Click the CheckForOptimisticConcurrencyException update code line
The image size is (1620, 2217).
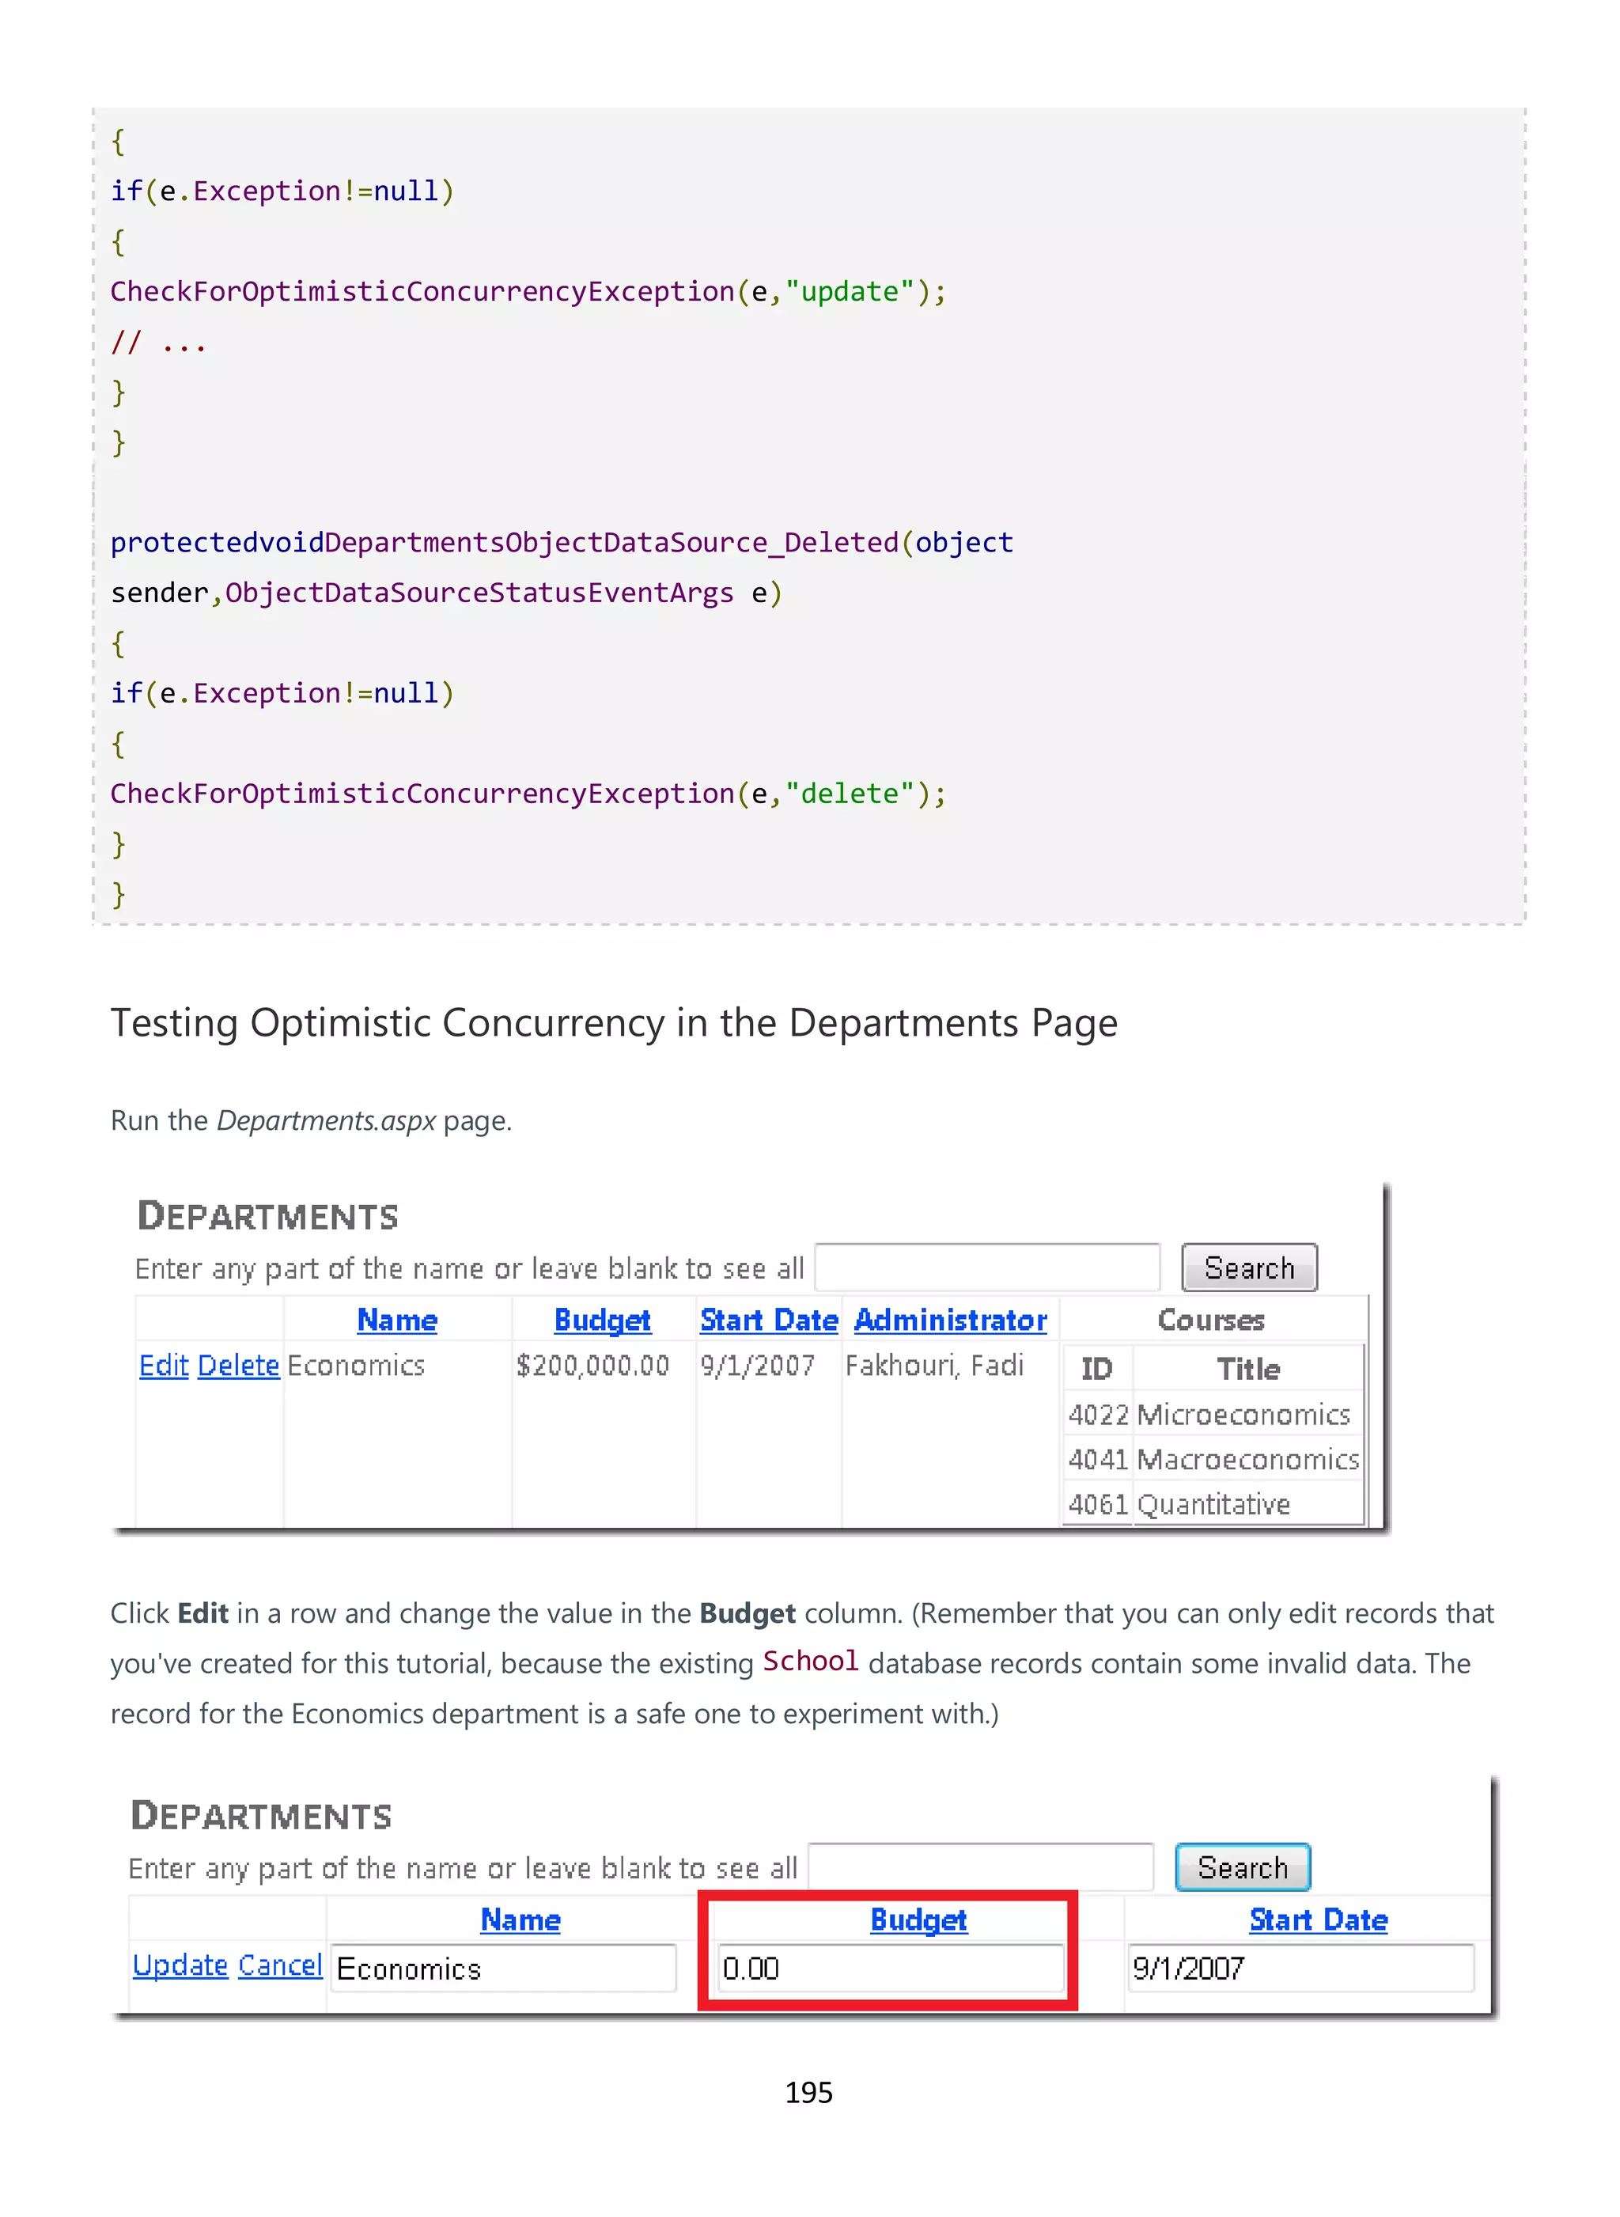click(528, 291)
